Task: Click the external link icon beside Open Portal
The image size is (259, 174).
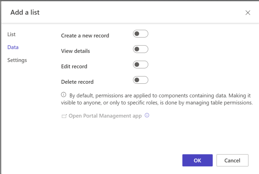Action: point(64,116)
